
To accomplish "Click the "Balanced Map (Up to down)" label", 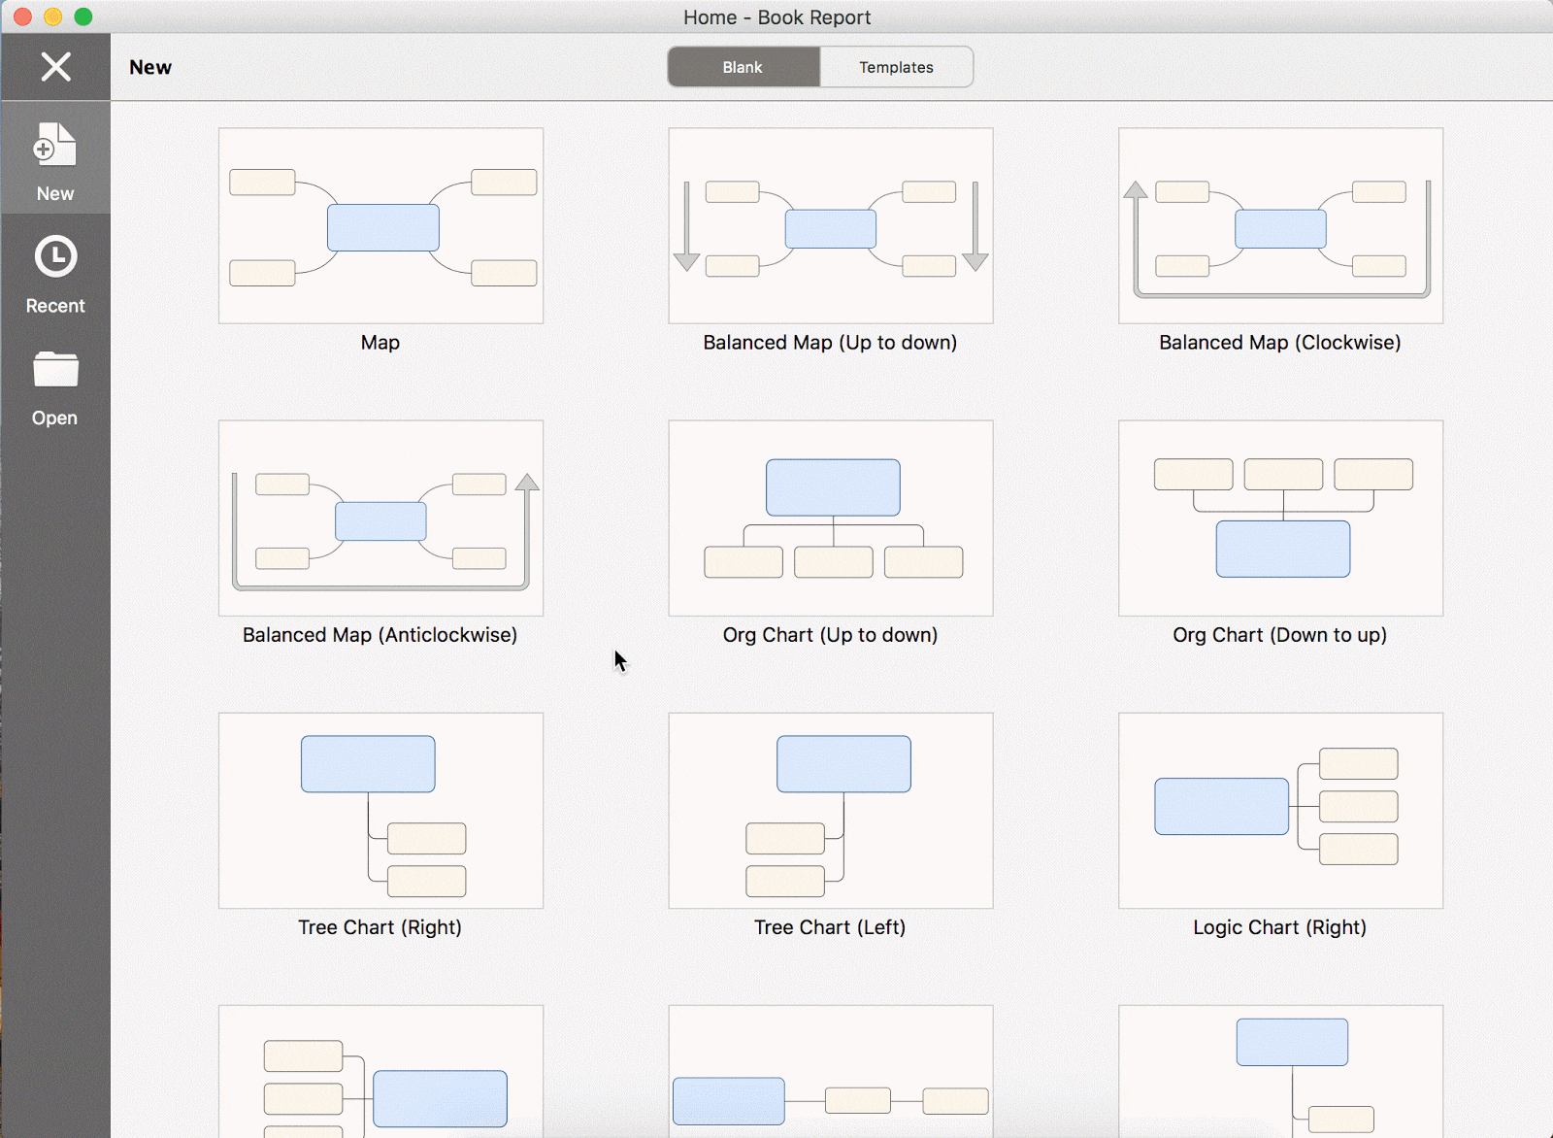I will (830, 343).
